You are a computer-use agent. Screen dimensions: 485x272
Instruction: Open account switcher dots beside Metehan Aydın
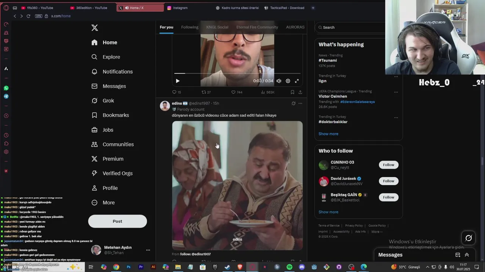point(148,250)
